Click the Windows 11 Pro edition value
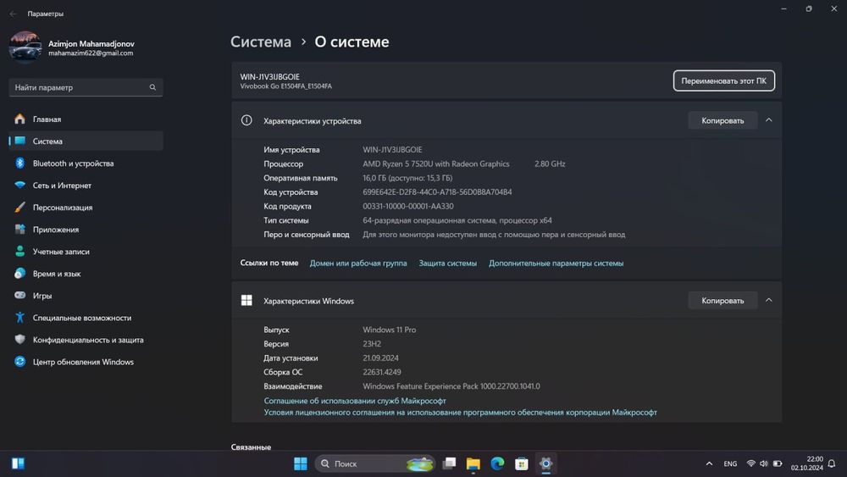The width and height of the screenshot is (847, 477). point(389,330)
